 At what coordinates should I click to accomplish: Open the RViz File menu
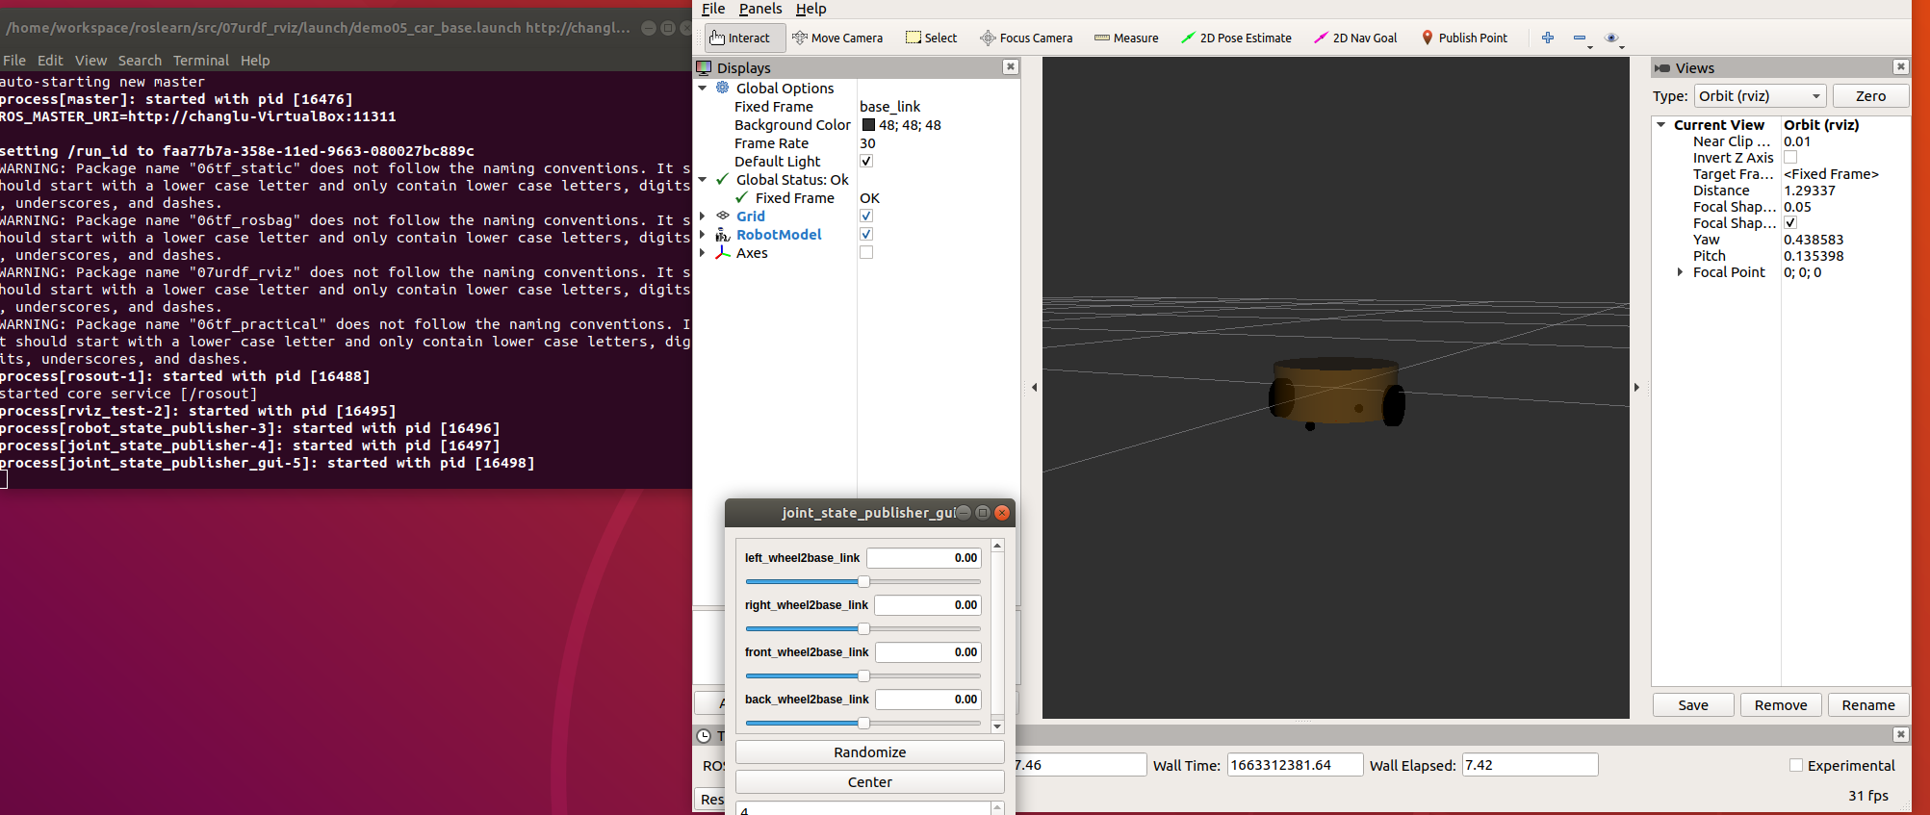click(713, 9)
